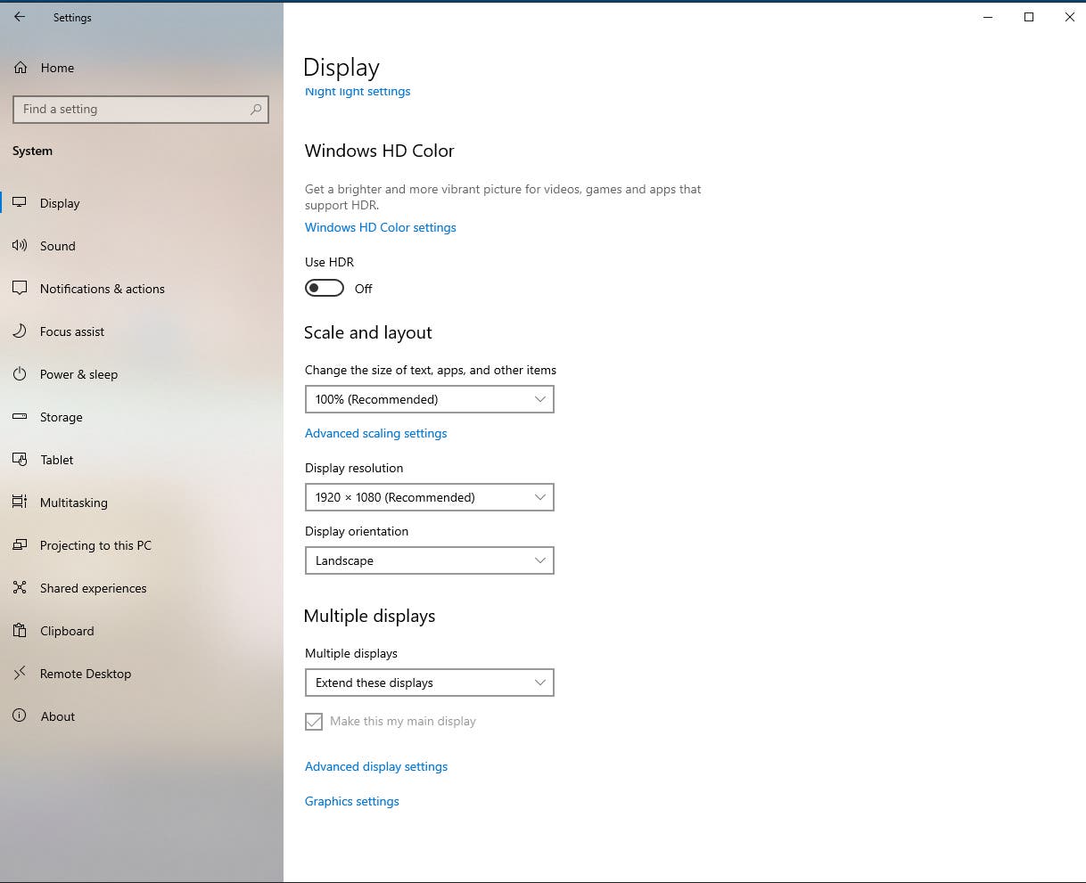Click the Find a setting search box

[141, 110]
